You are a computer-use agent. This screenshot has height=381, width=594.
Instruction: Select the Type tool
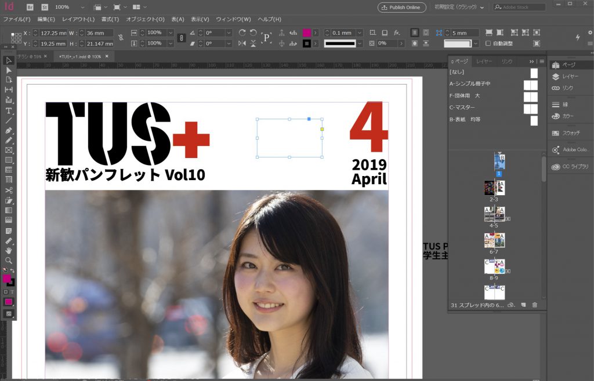click(8, 111)
